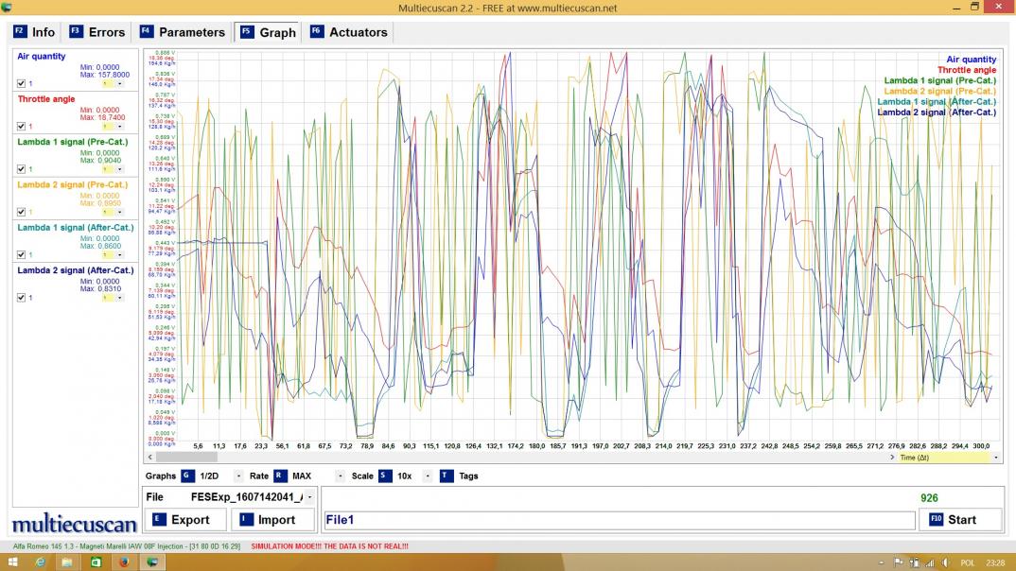Open File Explorer from the taskbar

[x=67, y=562]
